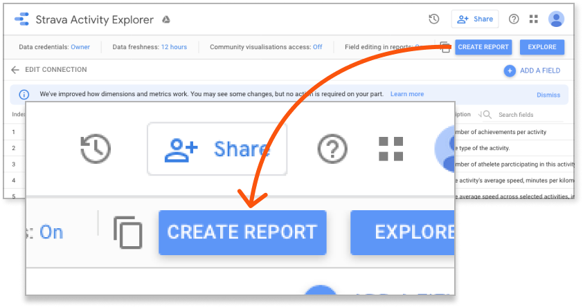Select the row with index 1

tap(14, 132)
